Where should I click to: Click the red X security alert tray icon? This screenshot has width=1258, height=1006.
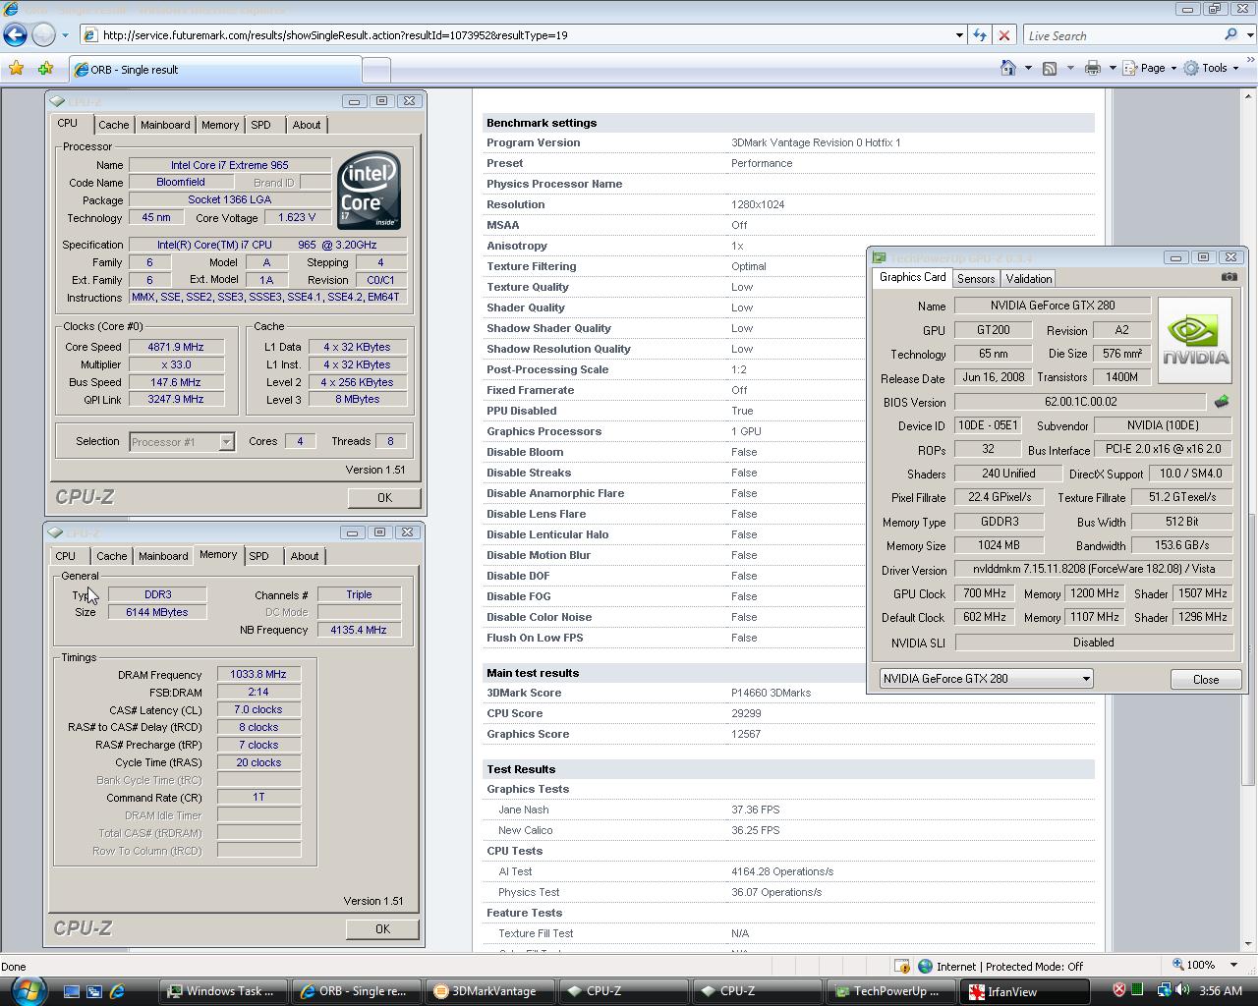[1118, 990]
